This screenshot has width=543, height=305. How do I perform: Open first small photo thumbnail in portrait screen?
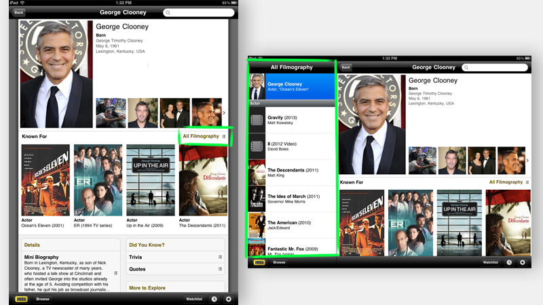pyautogui.click(x=111, y=113)
